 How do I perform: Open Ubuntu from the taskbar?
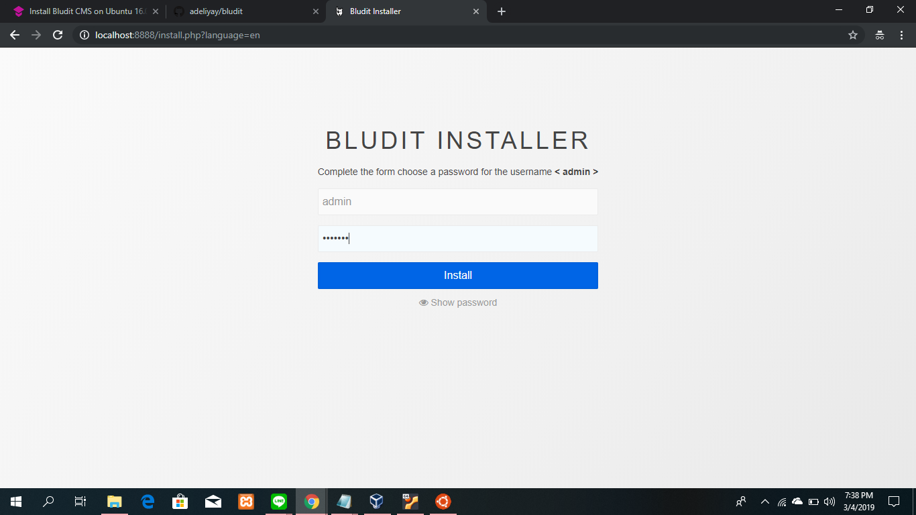pos(443,502)
